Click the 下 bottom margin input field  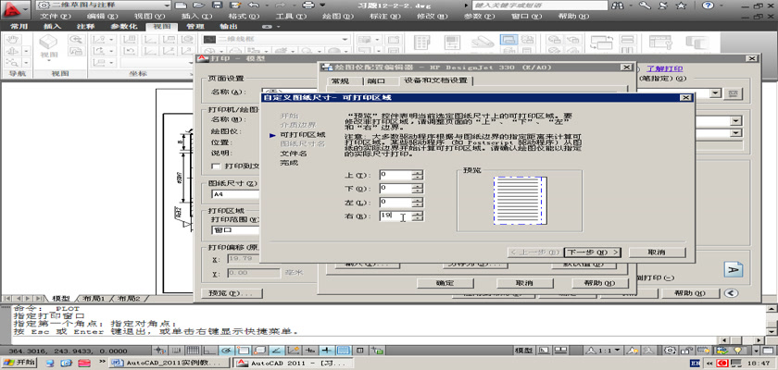[396, 188]
